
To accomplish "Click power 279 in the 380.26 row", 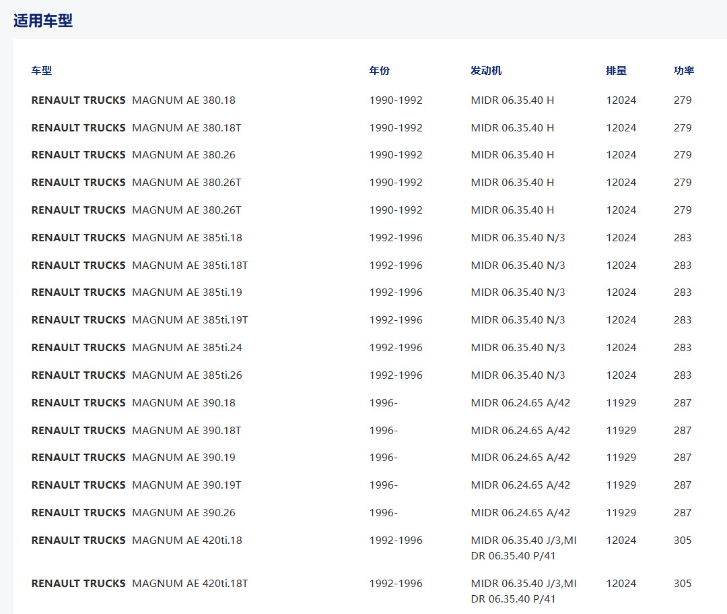I will point(683,154).
